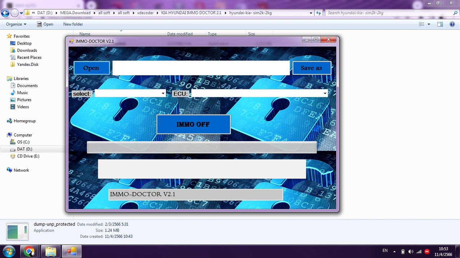Open Yandex.Disk in Favorites
This screenshot has height=258, width=460.
[x=28, y=64]
